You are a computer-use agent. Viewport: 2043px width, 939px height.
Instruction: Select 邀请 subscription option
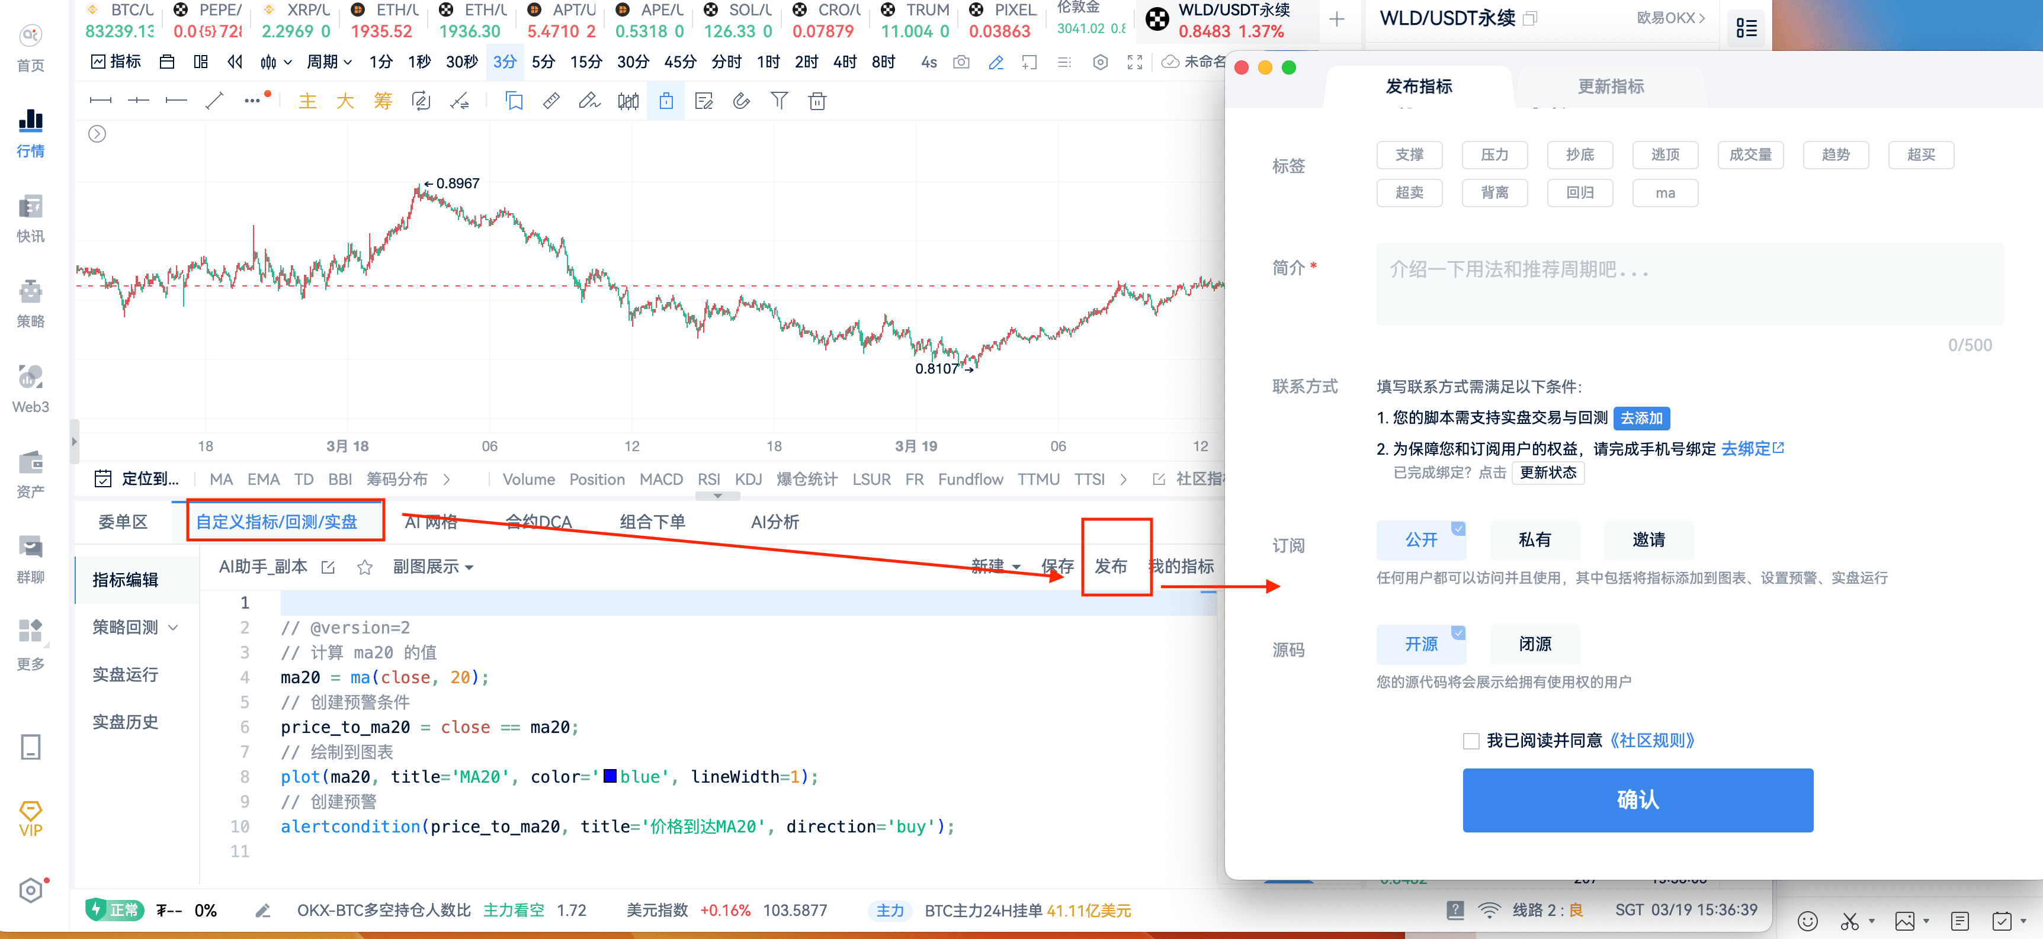click(1648, 539)
